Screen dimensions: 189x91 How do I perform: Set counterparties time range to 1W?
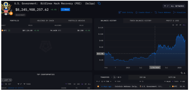pyautogui.click(x=82, y=84)
